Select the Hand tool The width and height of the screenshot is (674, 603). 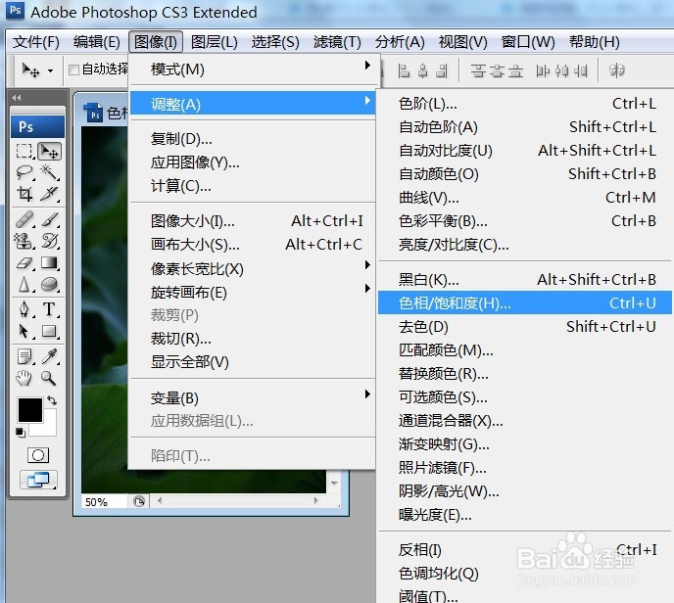coord(24,378)
